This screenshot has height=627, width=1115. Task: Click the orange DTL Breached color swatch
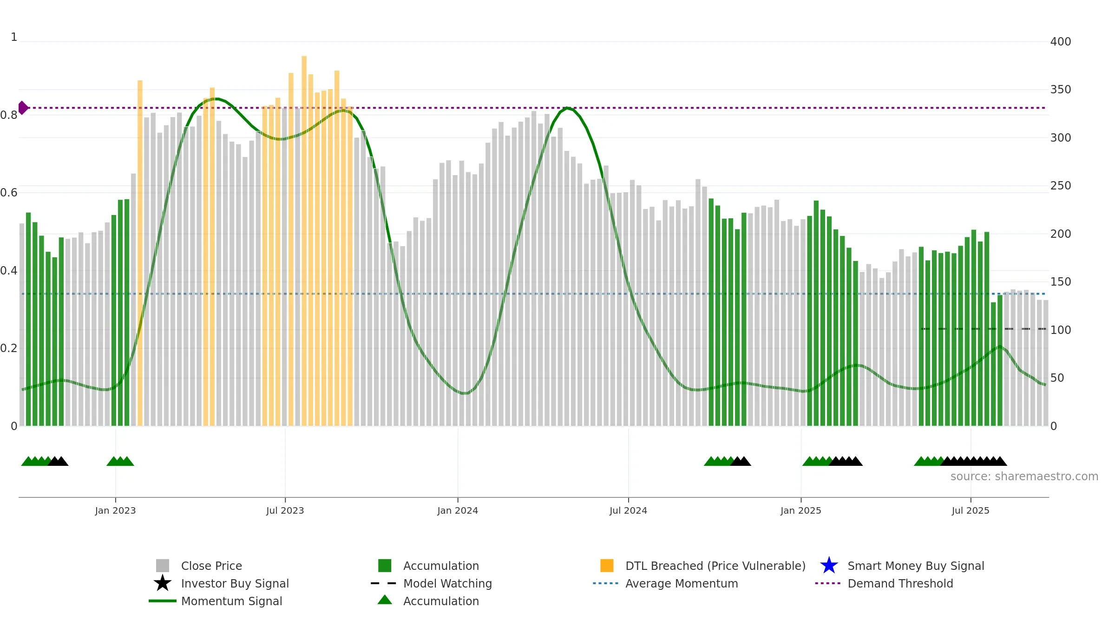pyautogui.click(x=607, y=565)
